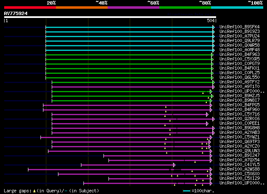This screenshot has width=267, height=194.
Task: Click the AV775924 query name label
Action: pos(16,13)
